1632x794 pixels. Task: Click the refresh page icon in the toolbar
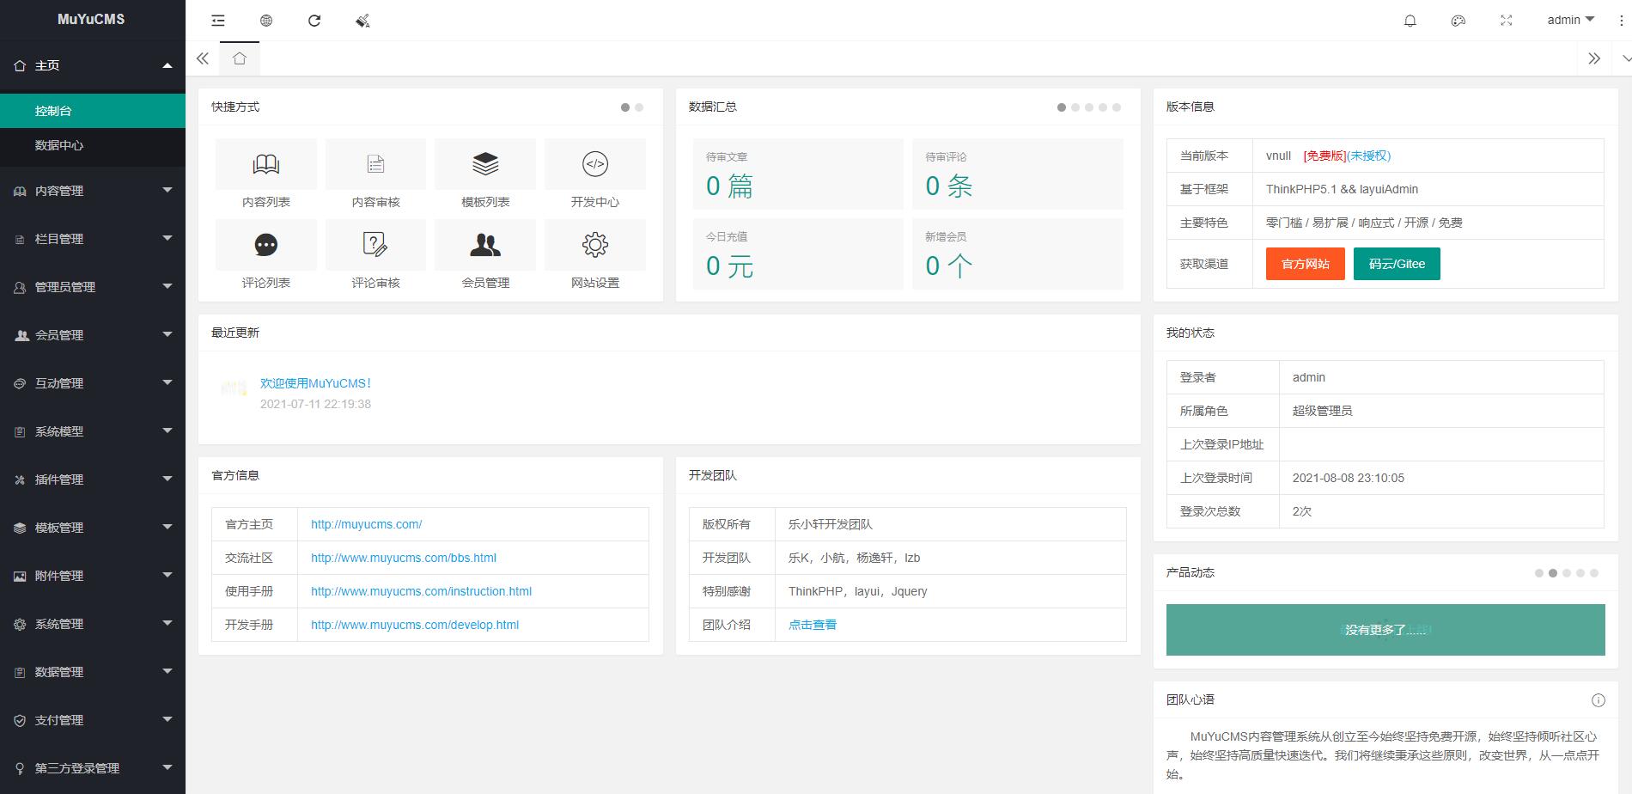314,20
